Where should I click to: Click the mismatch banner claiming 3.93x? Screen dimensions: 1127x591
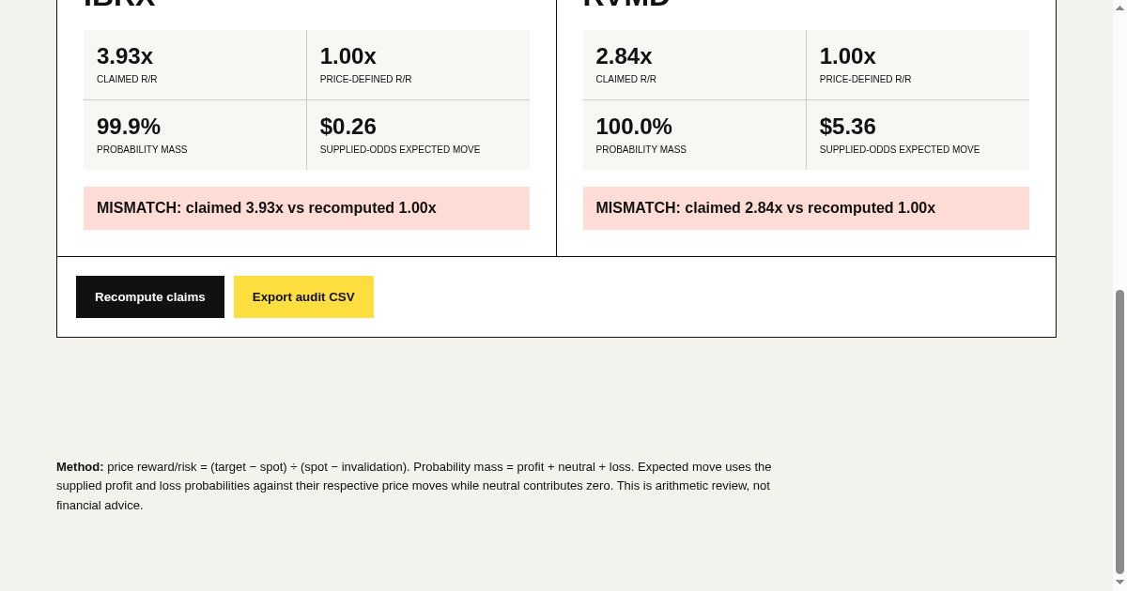coord(306,208)
